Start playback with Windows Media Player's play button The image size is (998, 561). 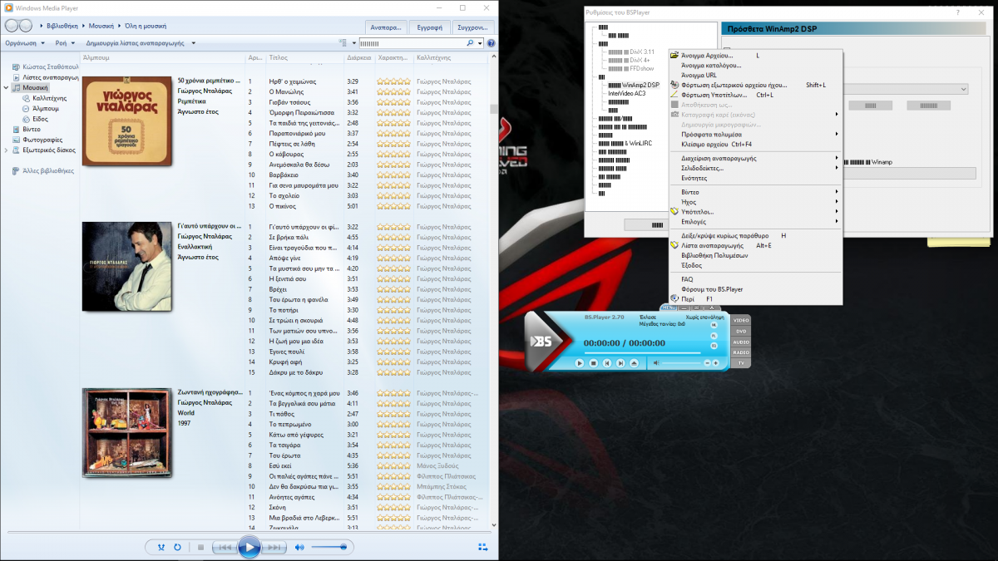[249, 547]
